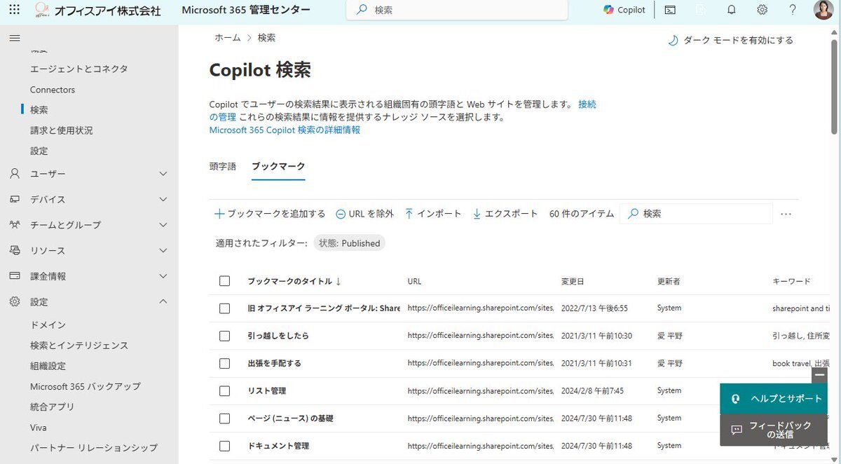Open more commands (…) in the bookmark toolbar

(x=786, y=214)
